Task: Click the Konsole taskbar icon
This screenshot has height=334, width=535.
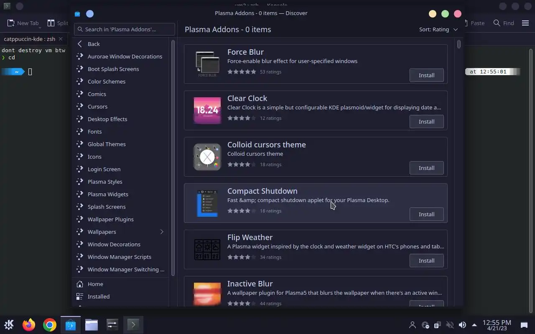Action: [x=133, y=324]
